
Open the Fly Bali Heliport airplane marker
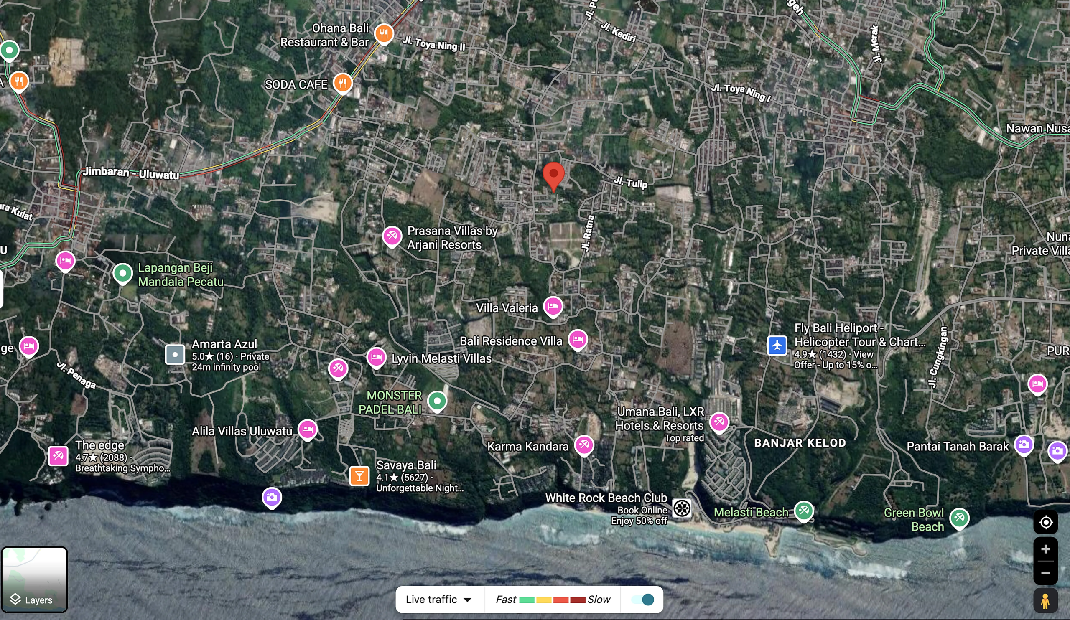[x=777, y=345]
